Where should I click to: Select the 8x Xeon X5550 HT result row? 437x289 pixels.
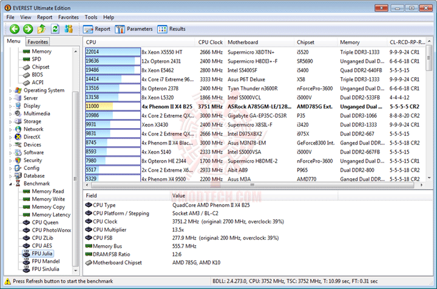[x=255, y=52]
